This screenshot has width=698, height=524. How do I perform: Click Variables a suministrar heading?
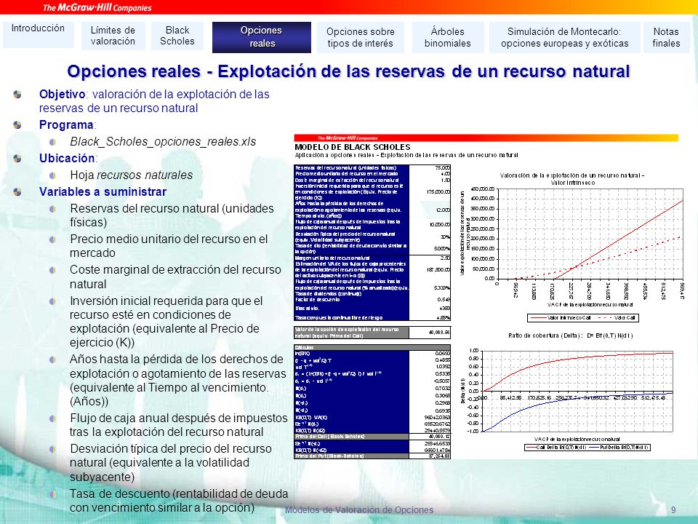click(103, 191)
